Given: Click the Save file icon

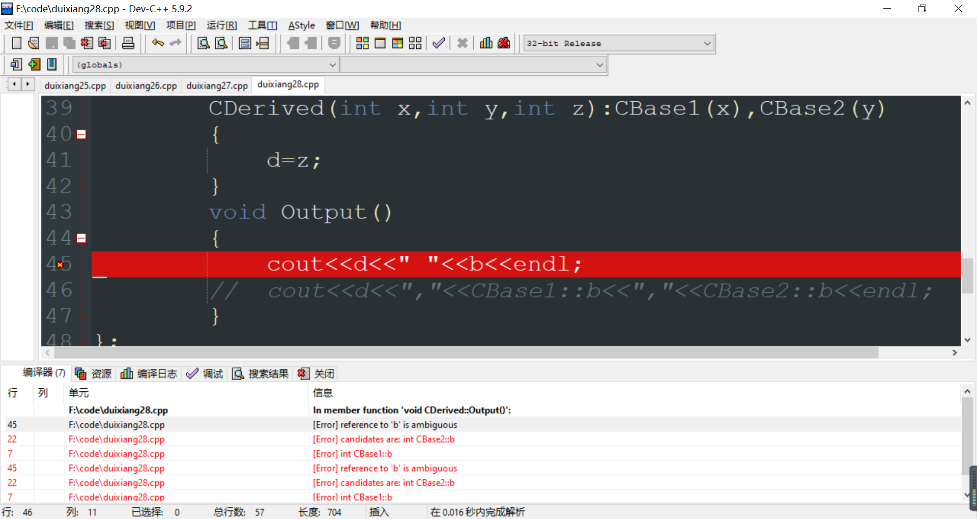Looking at the screenshot, I should pyautogui.click(x=51, y=43).
